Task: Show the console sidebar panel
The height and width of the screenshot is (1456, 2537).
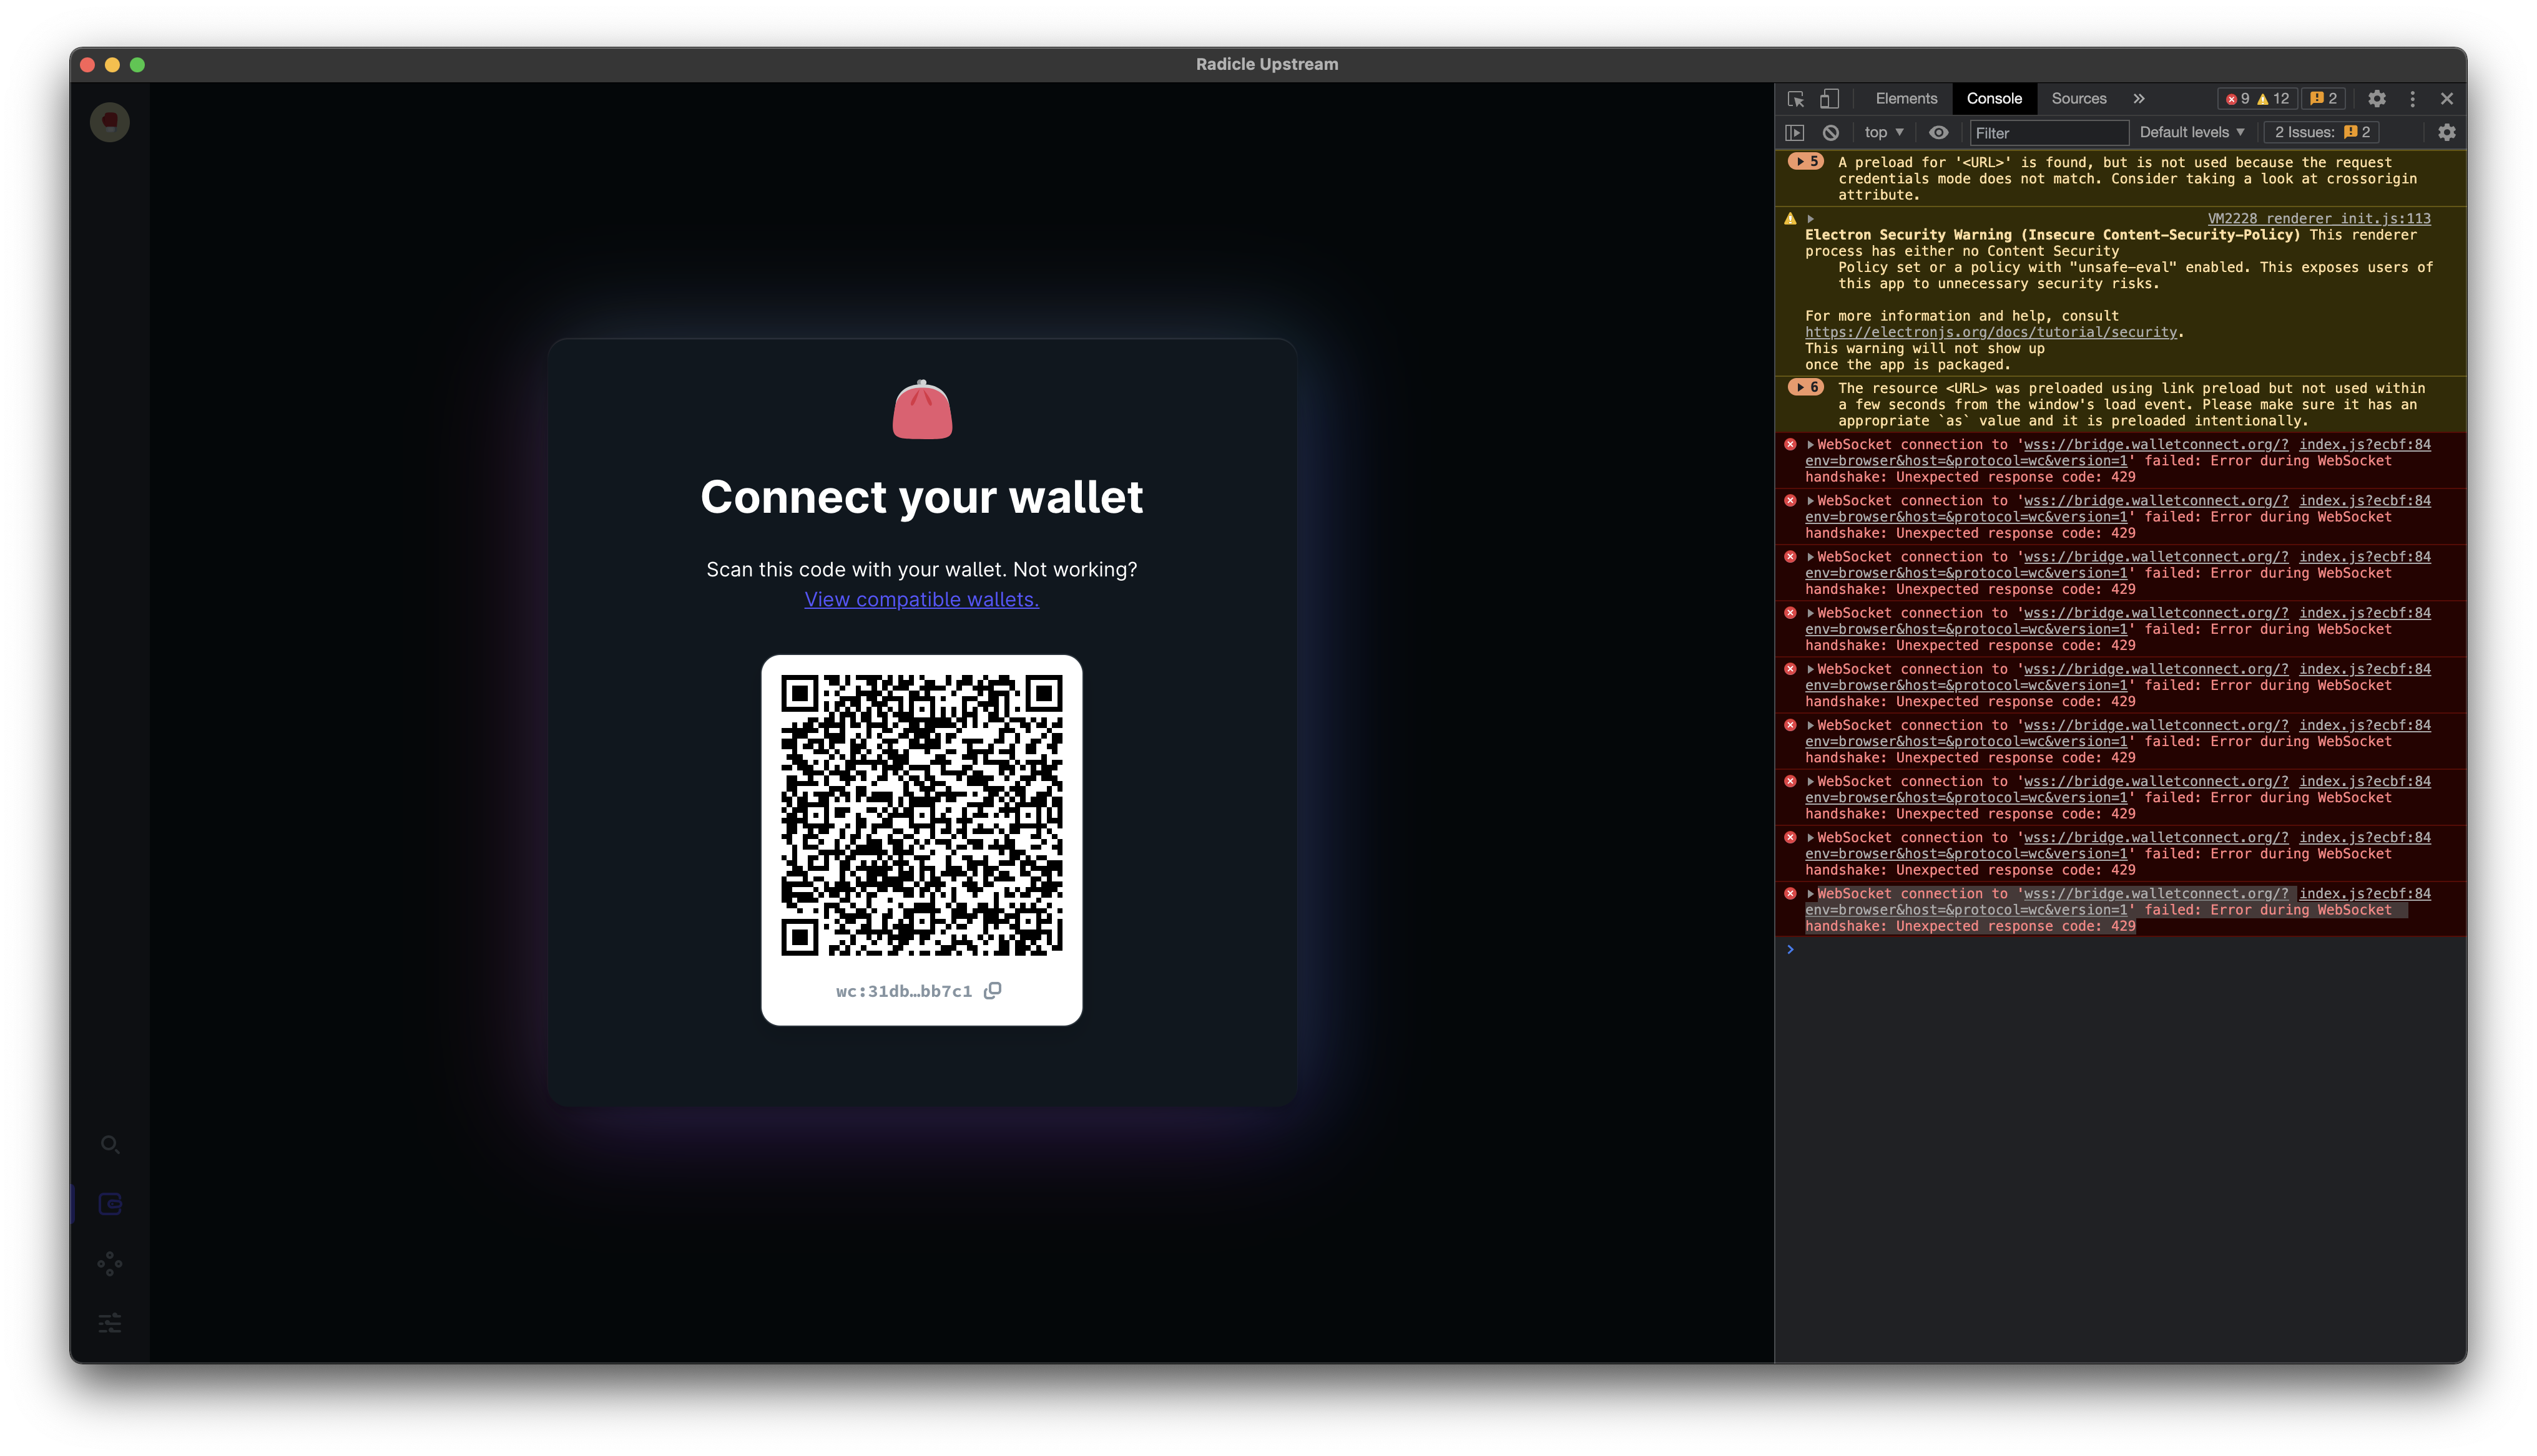Action: [1796, 132]
